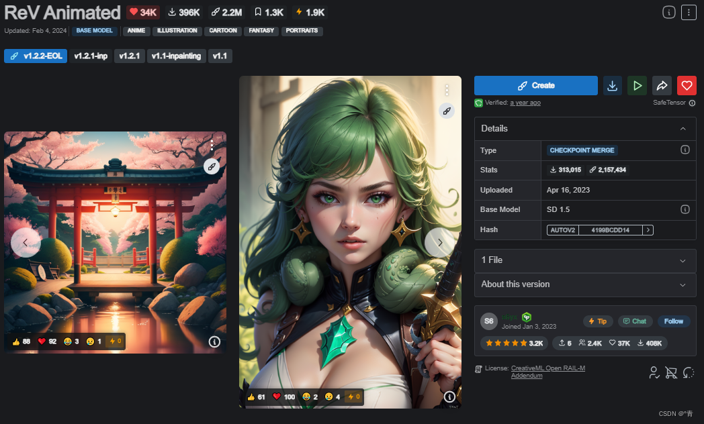Click the BASE MODEL tag

(94, 30)
